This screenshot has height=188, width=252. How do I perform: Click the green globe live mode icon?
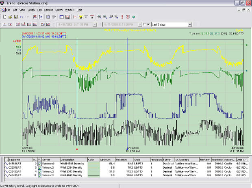pos(134,17)
